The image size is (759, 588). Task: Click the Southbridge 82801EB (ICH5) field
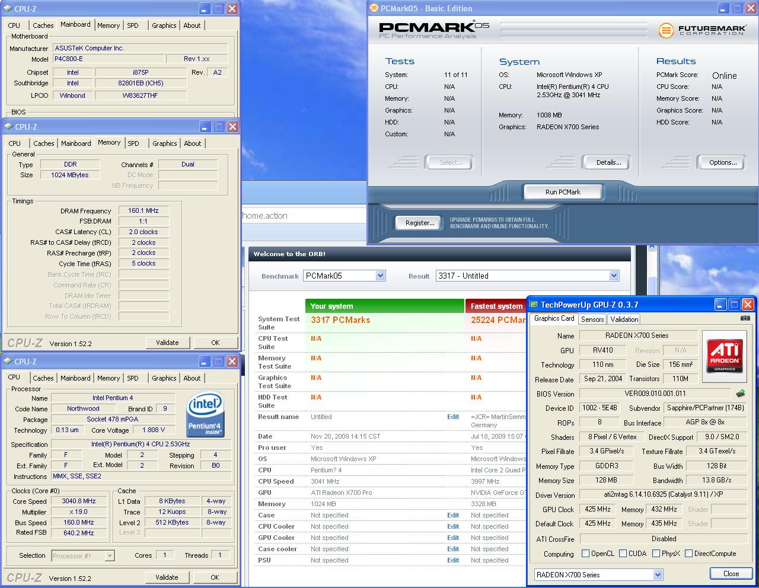pos(141,83)
